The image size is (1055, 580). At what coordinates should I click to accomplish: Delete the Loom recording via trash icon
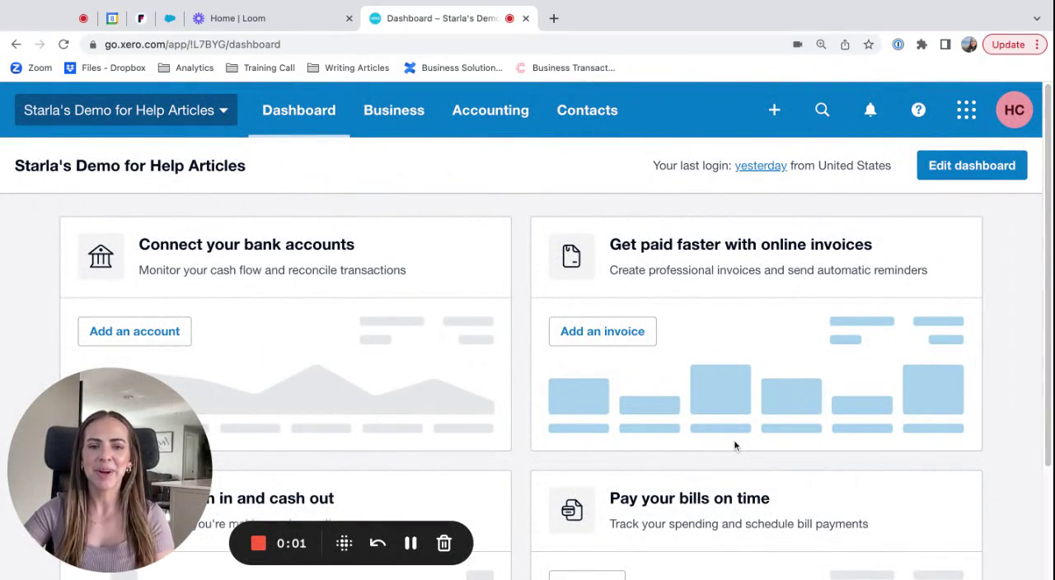click(443, 543)
